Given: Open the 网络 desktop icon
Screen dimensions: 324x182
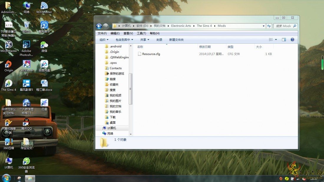Looking at the screenshot, I should pyautogui.click(x=27, y=7).
